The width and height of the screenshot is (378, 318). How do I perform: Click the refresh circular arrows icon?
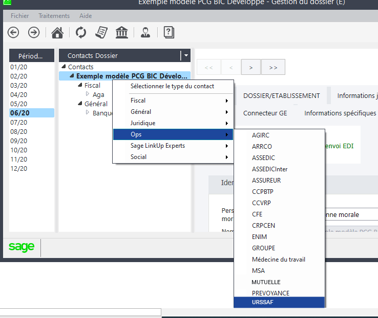(81, 32)
